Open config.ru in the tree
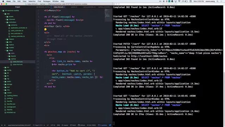225x127 pixels. 10,98
